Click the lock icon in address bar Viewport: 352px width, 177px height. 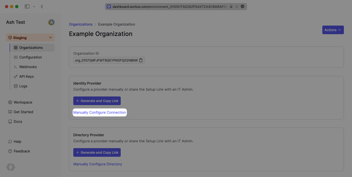(231, 7)
